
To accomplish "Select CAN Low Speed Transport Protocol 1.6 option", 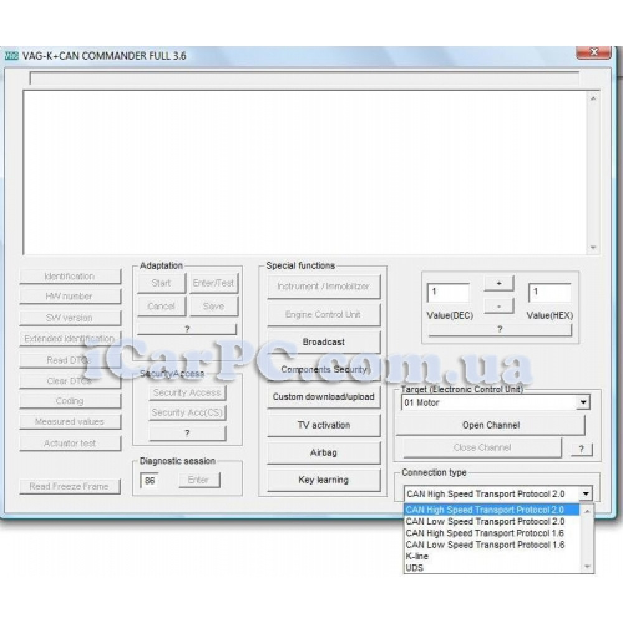I will click(x=492, y=545).
